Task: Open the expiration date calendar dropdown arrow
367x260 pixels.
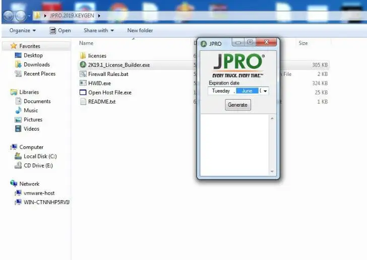Action: click(265, 91)
